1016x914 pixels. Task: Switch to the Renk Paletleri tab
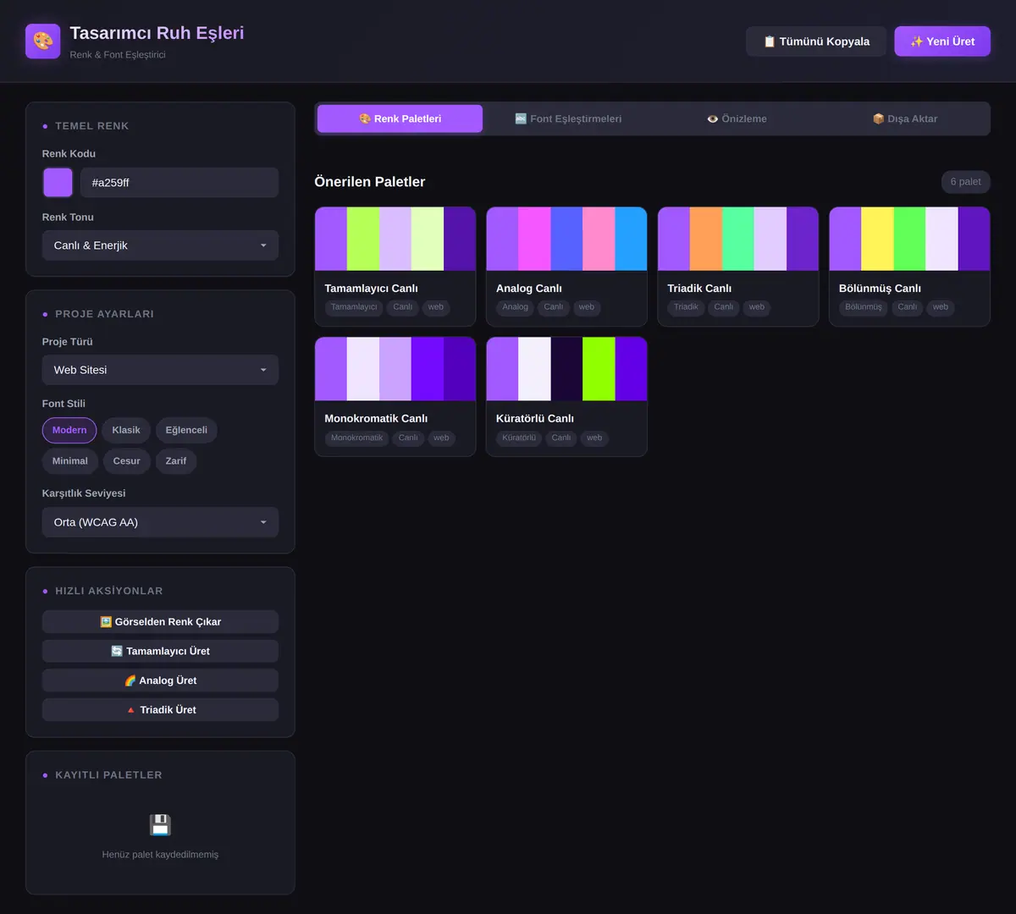pos(400,119)
